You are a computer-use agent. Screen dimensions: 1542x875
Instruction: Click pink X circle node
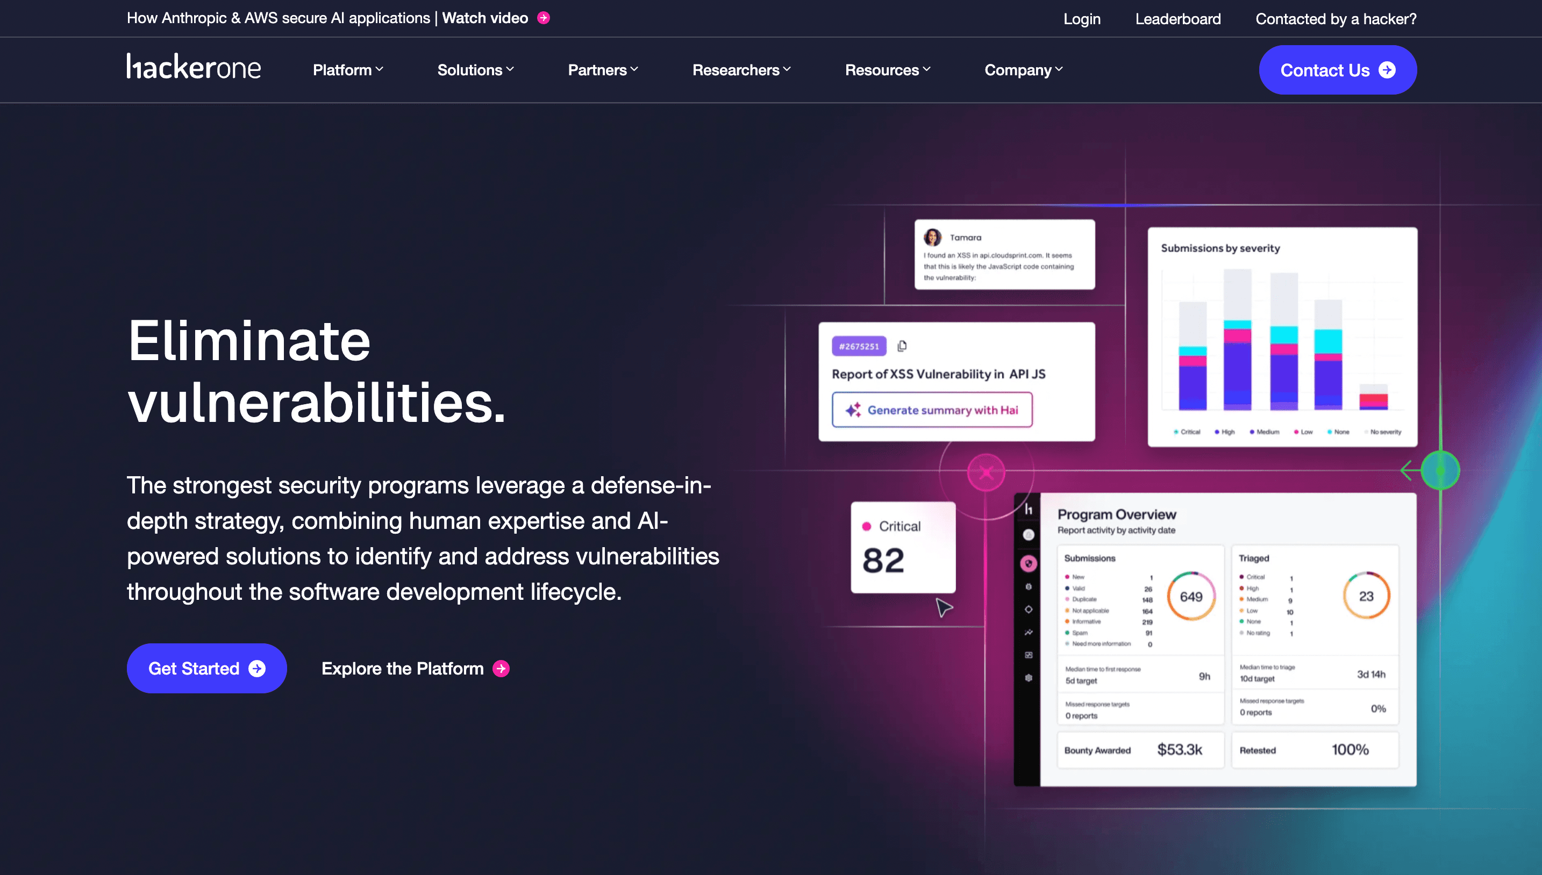986,472
